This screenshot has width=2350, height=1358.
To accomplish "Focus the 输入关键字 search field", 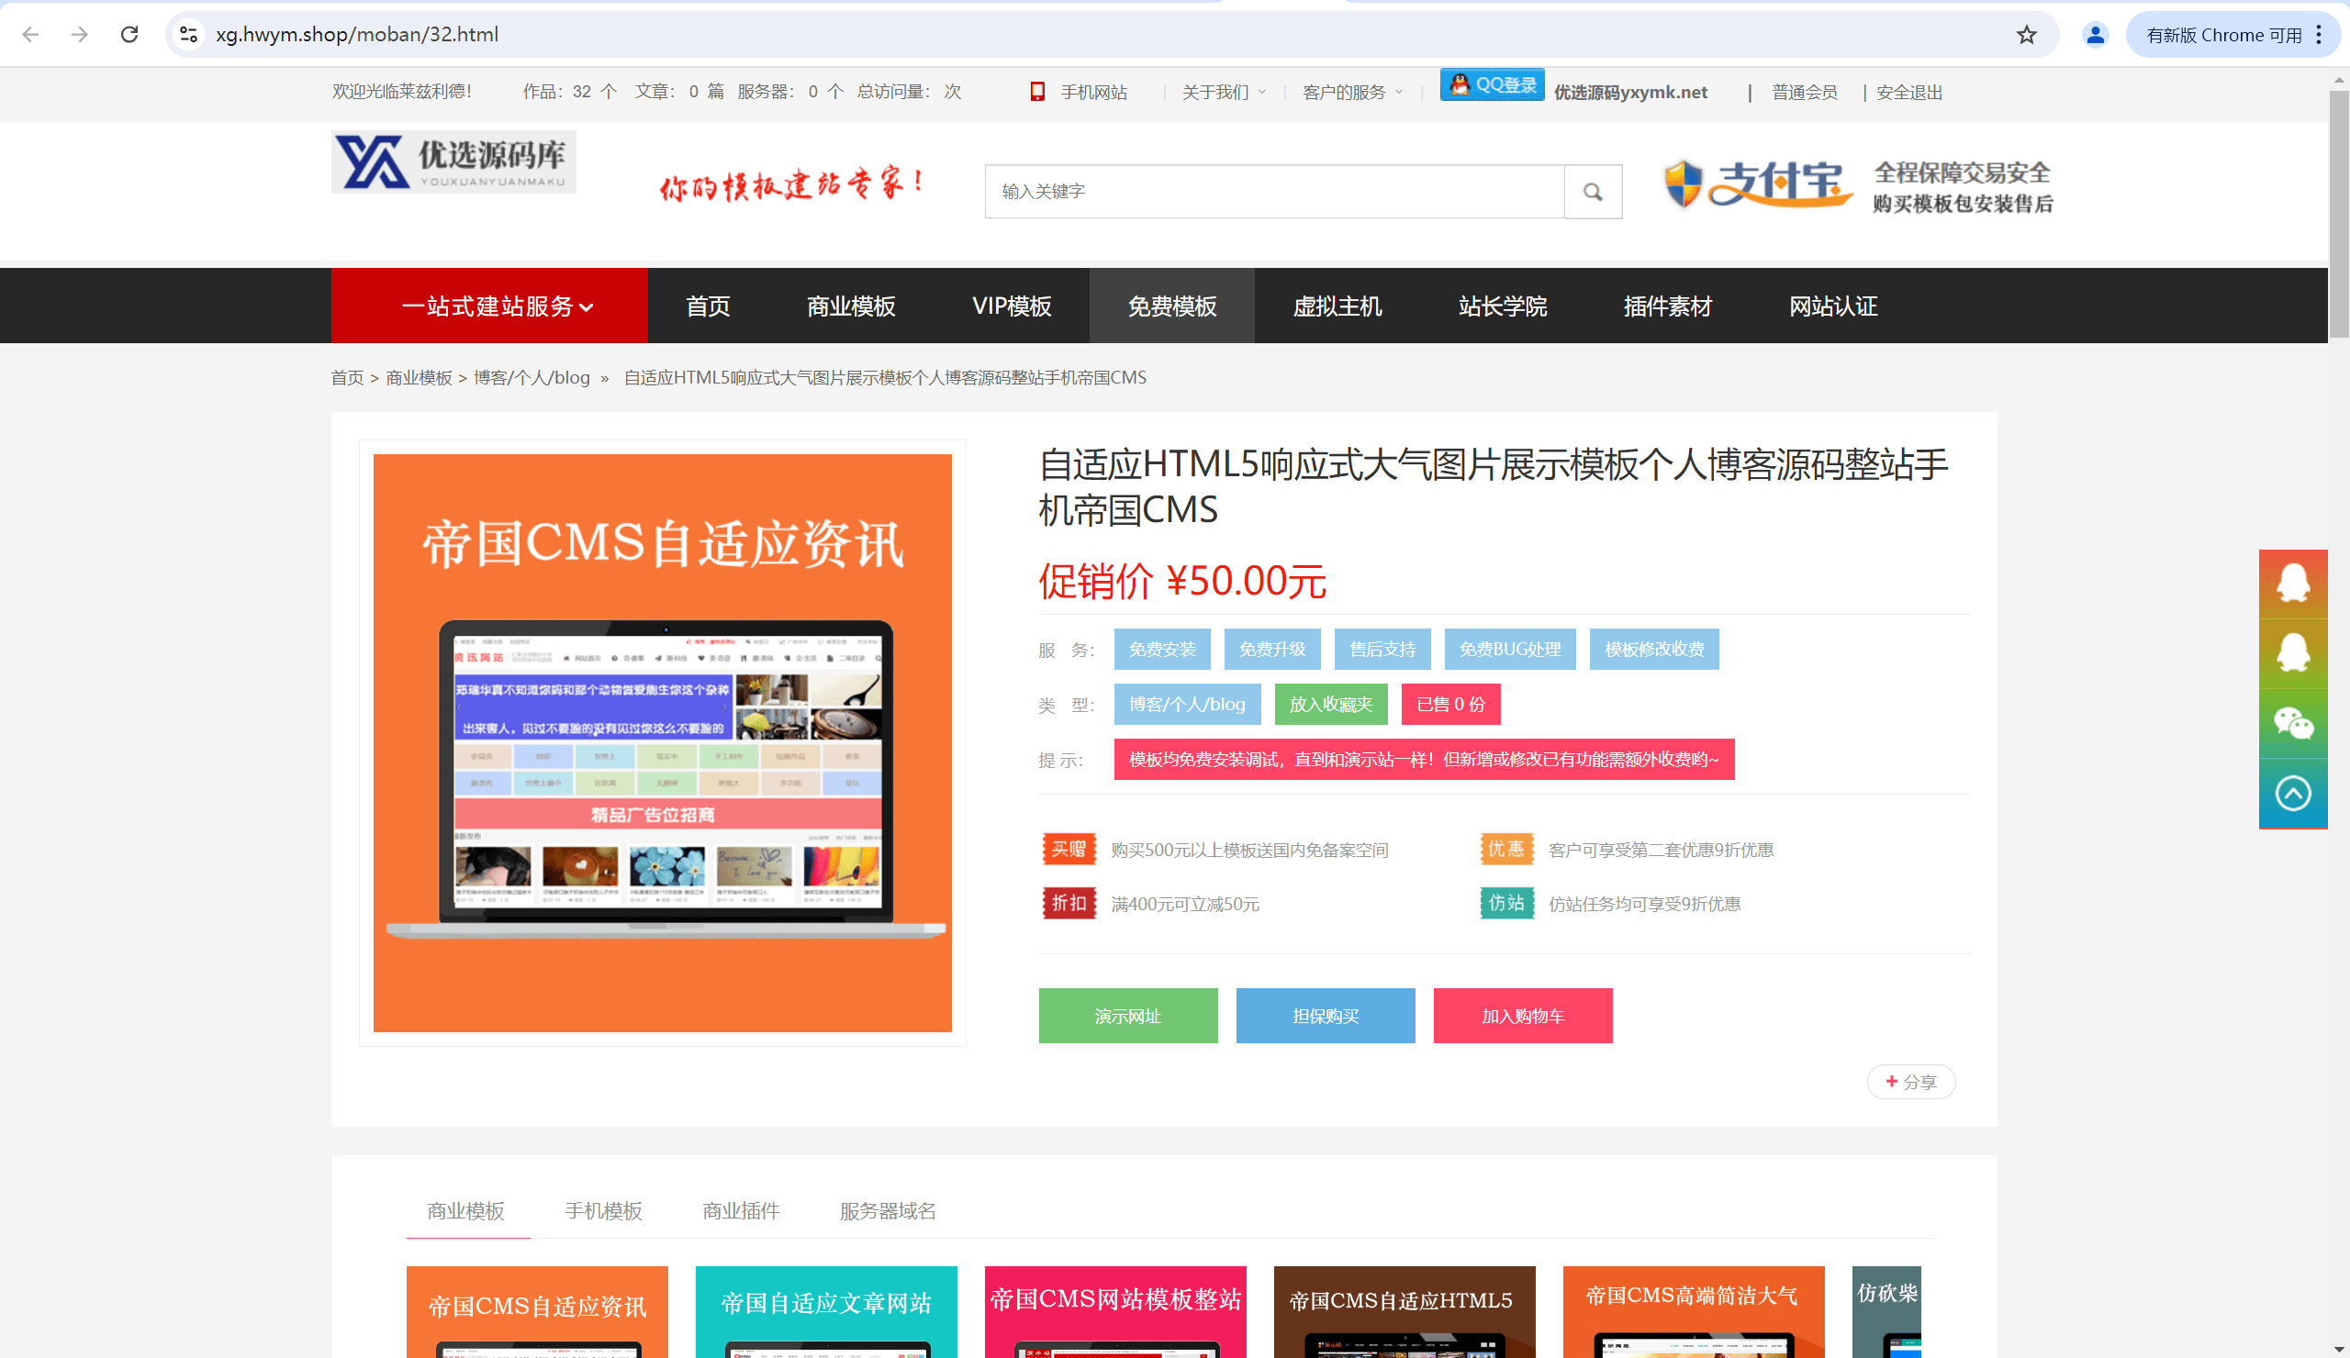I will [x=1275, y=192].
